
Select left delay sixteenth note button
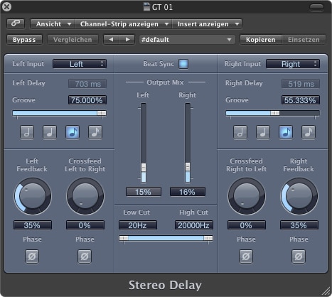pyautogui.click(x=95, y=132)
